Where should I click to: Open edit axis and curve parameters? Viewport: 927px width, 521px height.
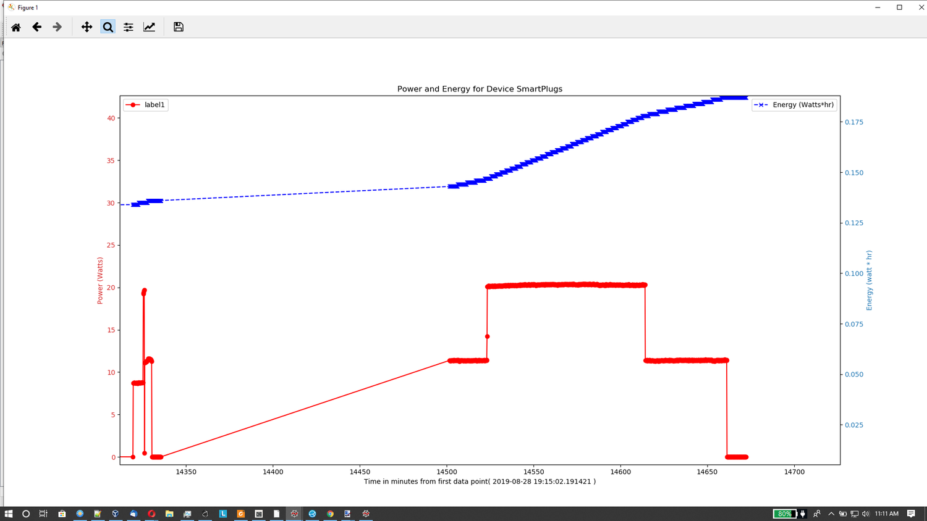pos(150,27)
